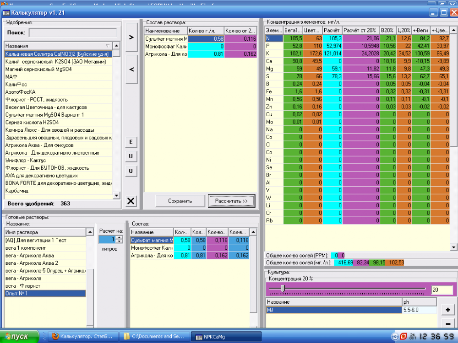This screenshot has height=343, width=458.
Task: Click the fertilizer list scroll down arrow
Action: tap(116, 195)
